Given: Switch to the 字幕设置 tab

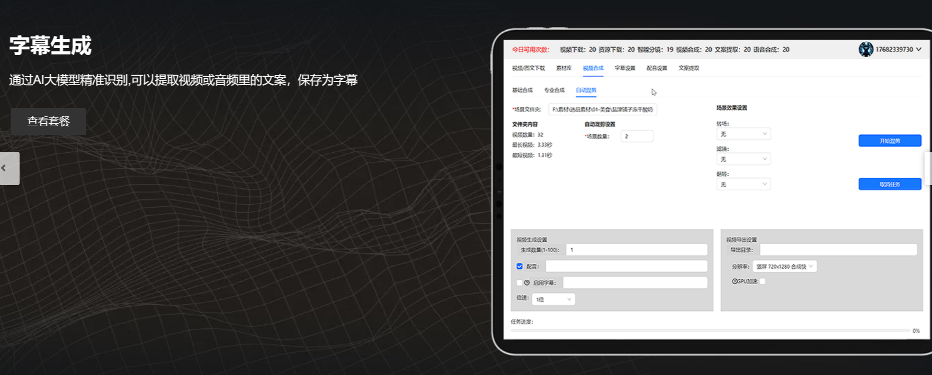Looking at the screenshot, I should click(625, 68).
